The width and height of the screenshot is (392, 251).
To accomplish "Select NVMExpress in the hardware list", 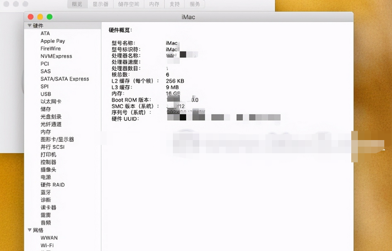I will 56,56.
